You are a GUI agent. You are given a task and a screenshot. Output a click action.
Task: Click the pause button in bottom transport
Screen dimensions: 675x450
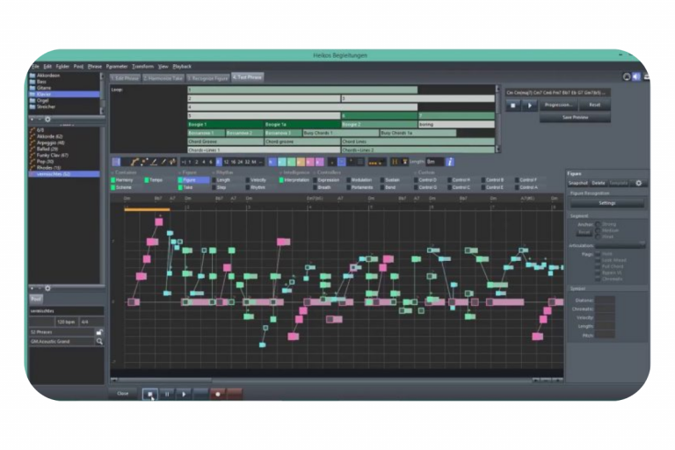pos(167,394)
